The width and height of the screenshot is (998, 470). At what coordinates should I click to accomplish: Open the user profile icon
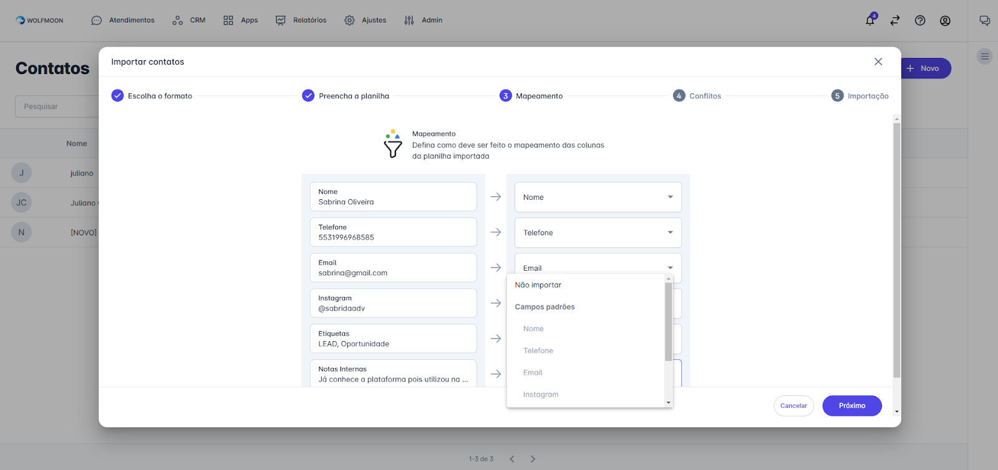point(945,21)
